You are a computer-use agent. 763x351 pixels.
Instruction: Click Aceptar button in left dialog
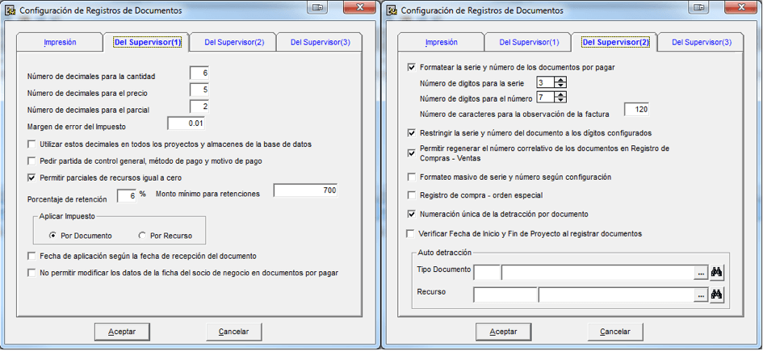point(122,332)
